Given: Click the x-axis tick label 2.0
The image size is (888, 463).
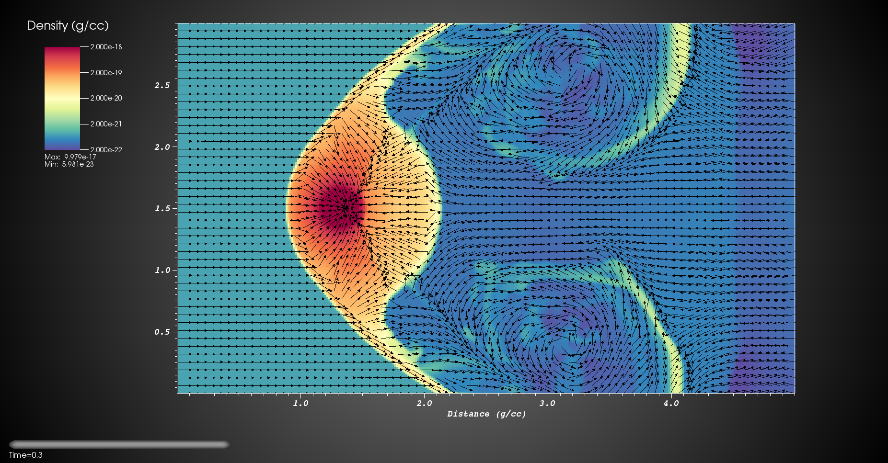Looking at the screenshot, I should (424, 403).
